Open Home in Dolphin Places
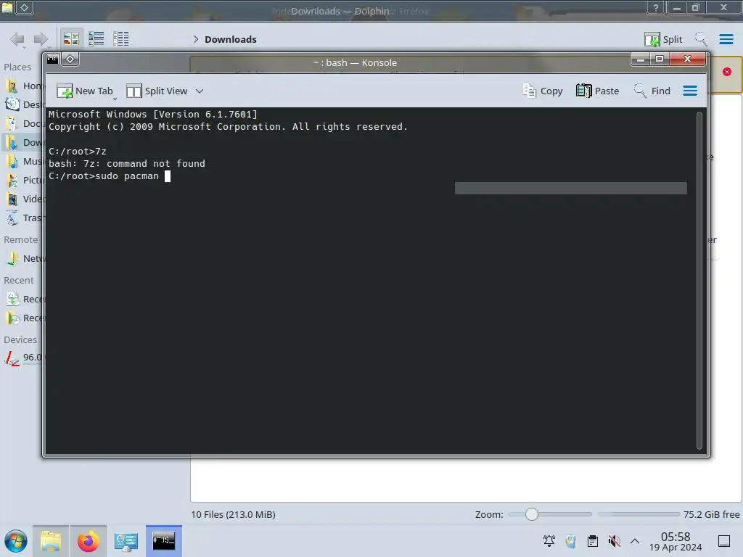The height and width of the screenshot is (557, 743). pos(24,86)
